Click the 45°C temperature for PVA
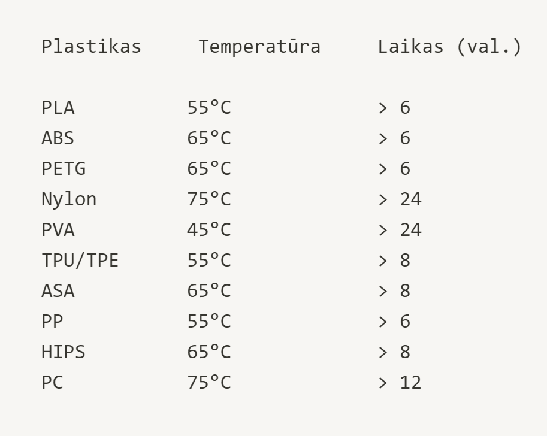The image size is (547, 436). pos(209,230)
